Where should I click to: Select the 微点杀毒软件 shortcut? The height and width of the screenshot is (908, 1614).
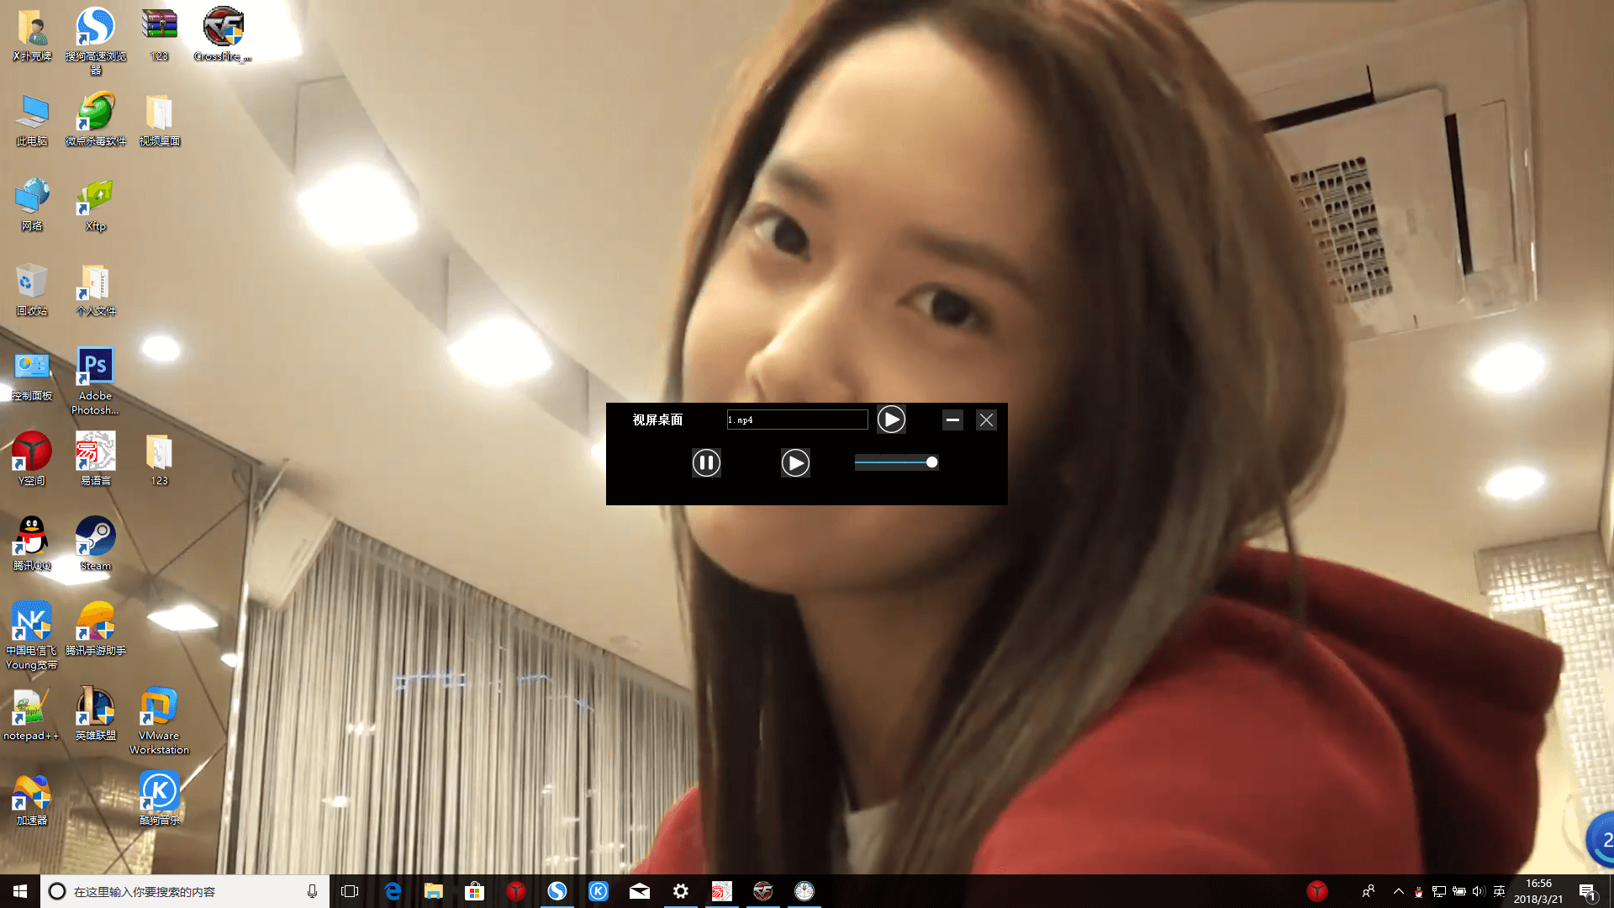(x=96, y=120)
